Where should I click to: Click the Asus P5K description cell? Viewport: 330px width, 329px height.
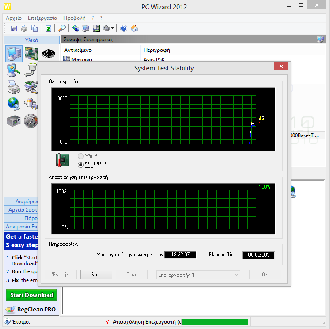(x=154, y=59)
